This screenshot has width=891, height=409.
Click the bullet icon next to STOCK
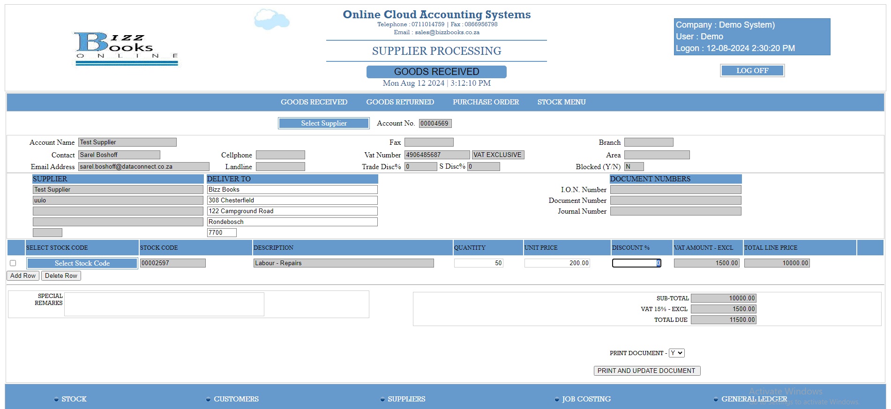point(56,400)
